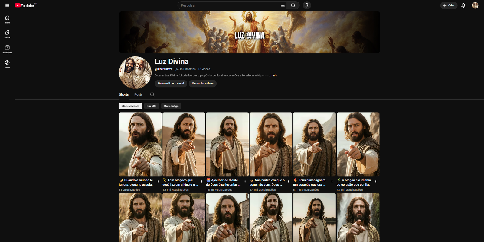Click Personalizar o canal

coord(171,84)
